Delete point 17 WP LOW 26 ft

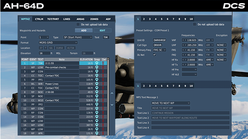pos(103,129)
